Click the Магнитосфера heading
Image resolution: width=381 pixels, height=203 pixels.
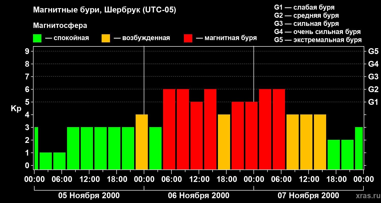(x=60, y=26)
